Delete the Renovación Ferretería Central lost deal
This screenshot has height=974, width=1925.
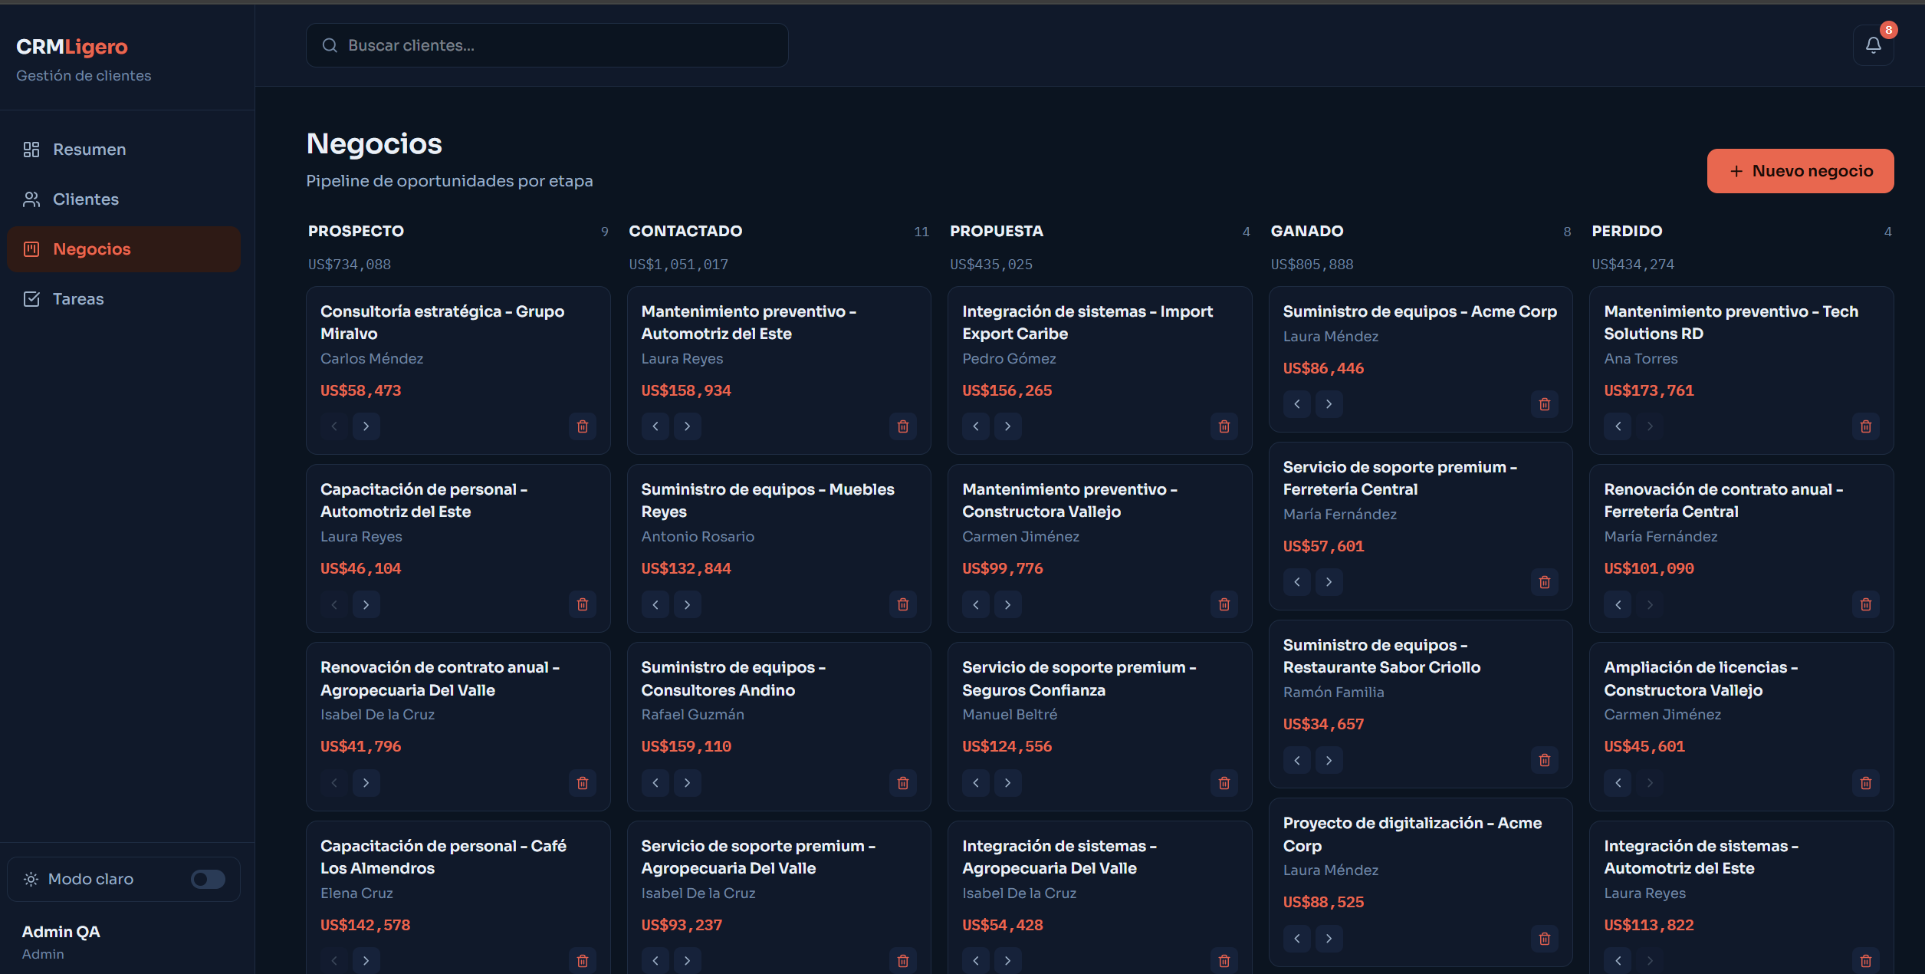point(1866,604)
